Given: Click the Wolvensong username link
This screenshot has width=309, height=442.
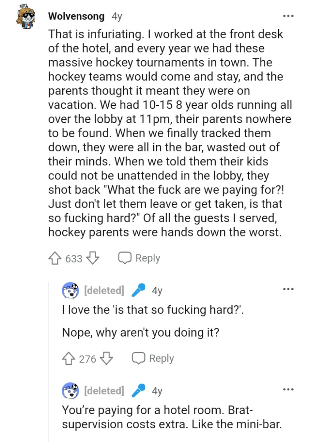Looking at the screenshot, I should (75, 16).
